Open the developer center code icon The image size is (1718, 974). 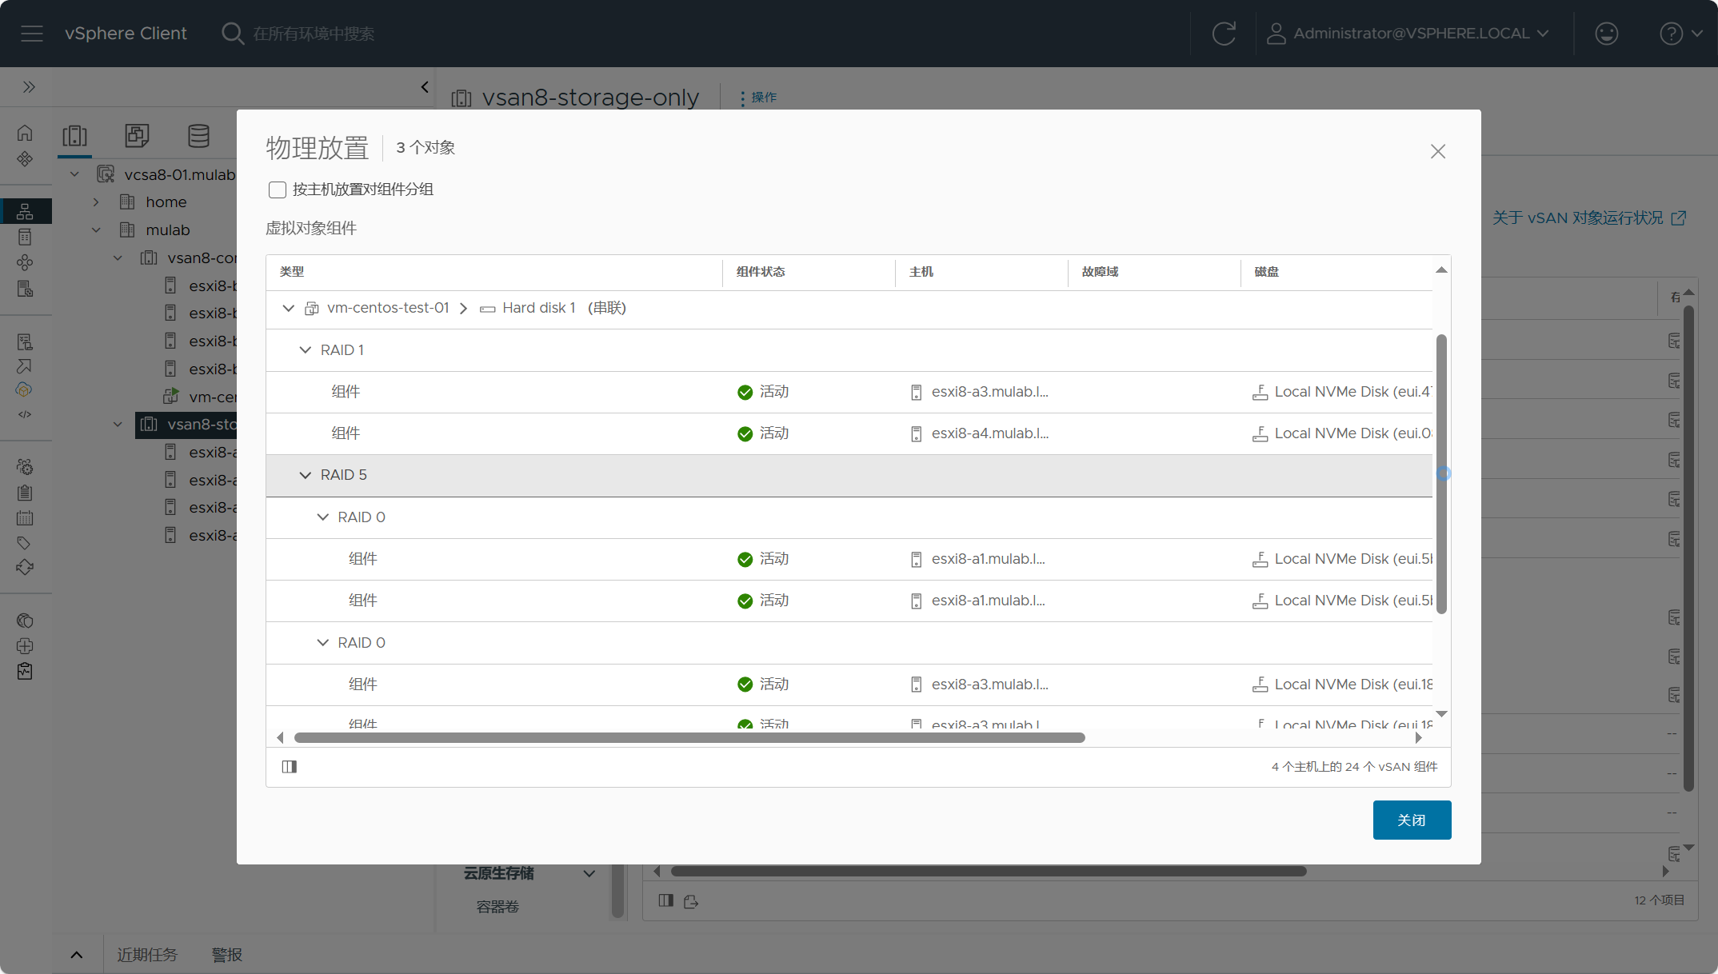25,414
